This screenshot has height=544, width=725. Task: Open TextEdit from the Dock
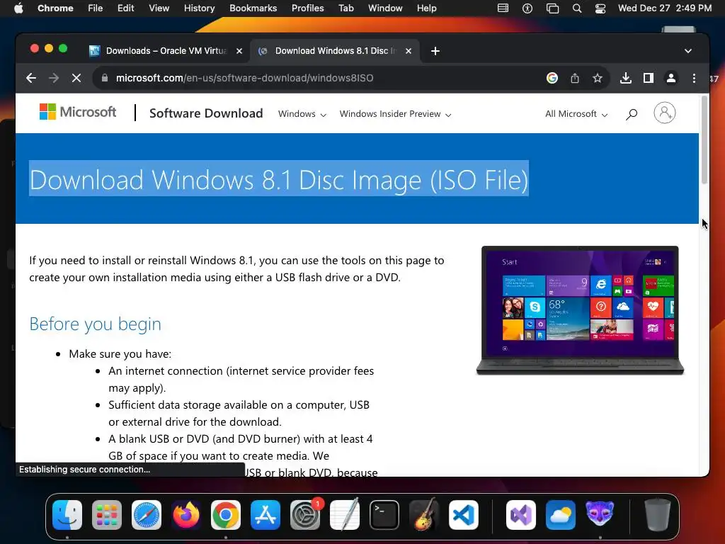345,514
